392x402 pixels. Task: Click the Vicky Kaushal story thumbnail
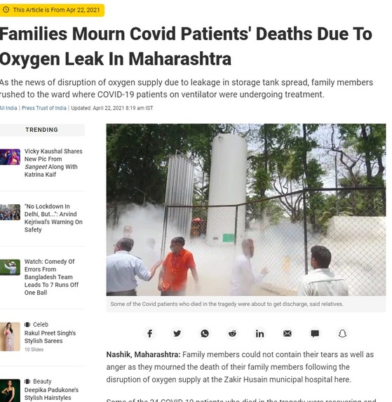tap(10, 157)
